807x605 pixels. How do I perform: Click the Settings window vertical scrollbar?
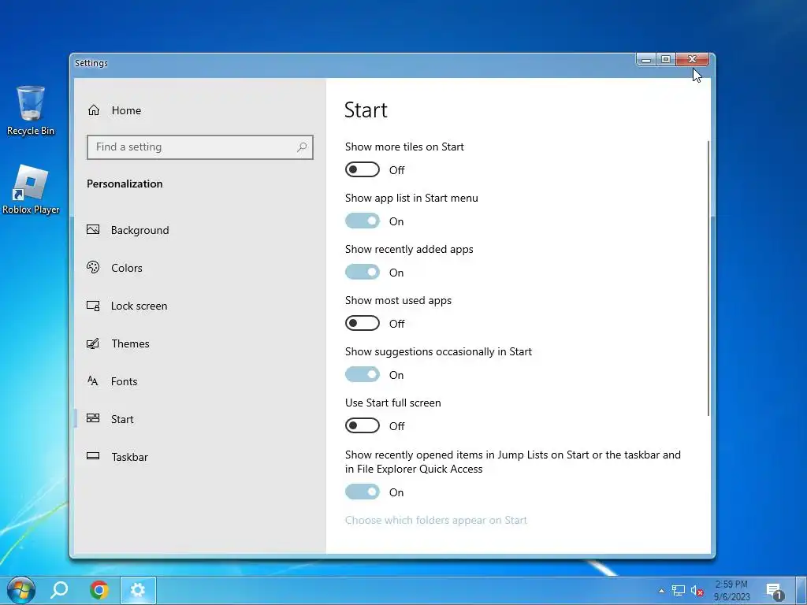click(x=708, y=278)
